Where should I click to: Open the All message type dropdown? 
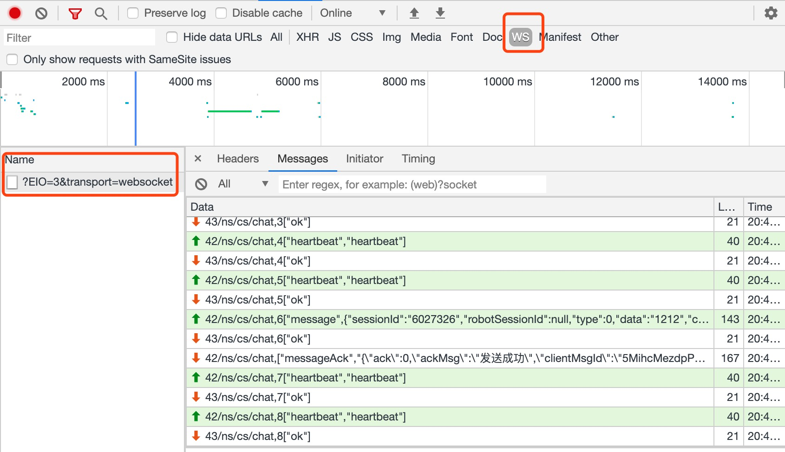tap(243, 184)
